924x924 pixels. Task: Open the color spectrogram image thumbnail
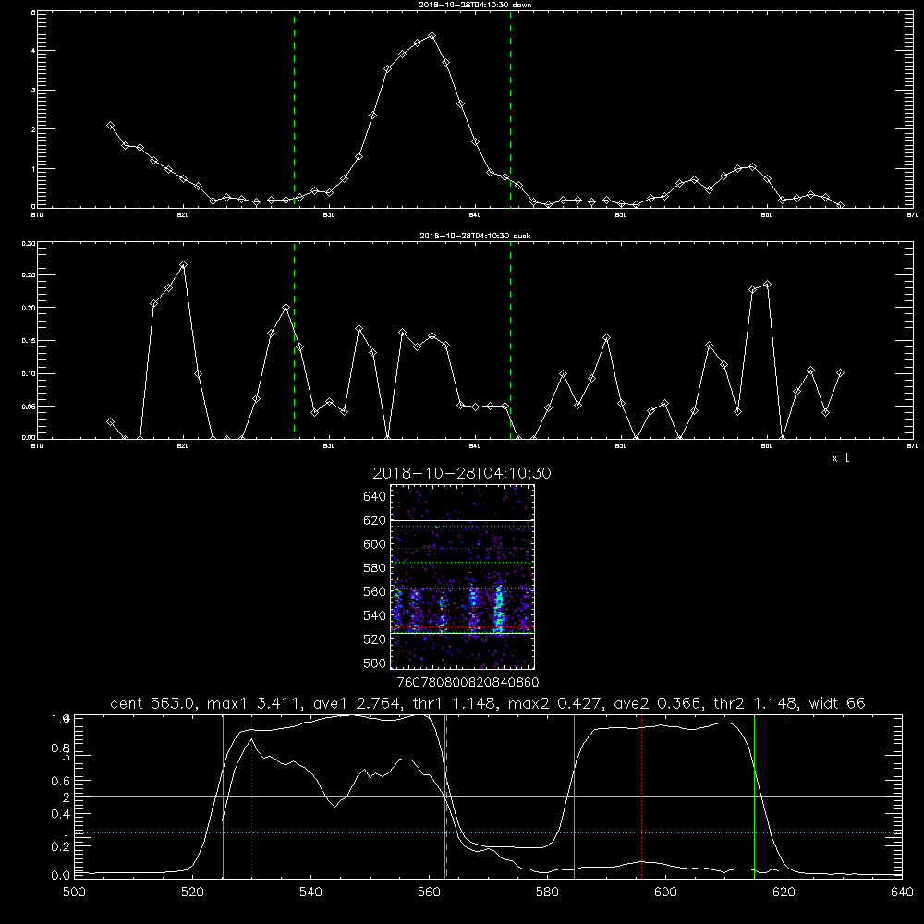pyautogui.click(x=463, y=577)
